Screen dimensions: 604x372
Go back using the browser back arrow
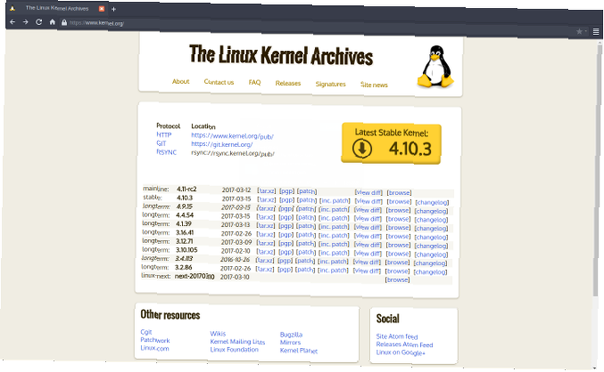[12, 22]
